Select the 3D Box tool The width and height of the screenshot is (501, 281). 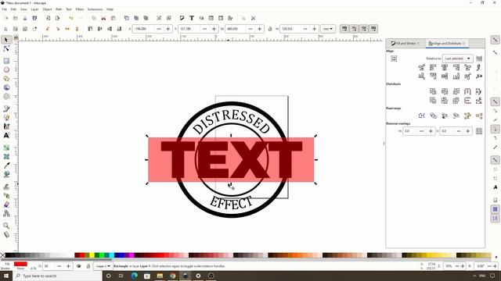[6, 87]
